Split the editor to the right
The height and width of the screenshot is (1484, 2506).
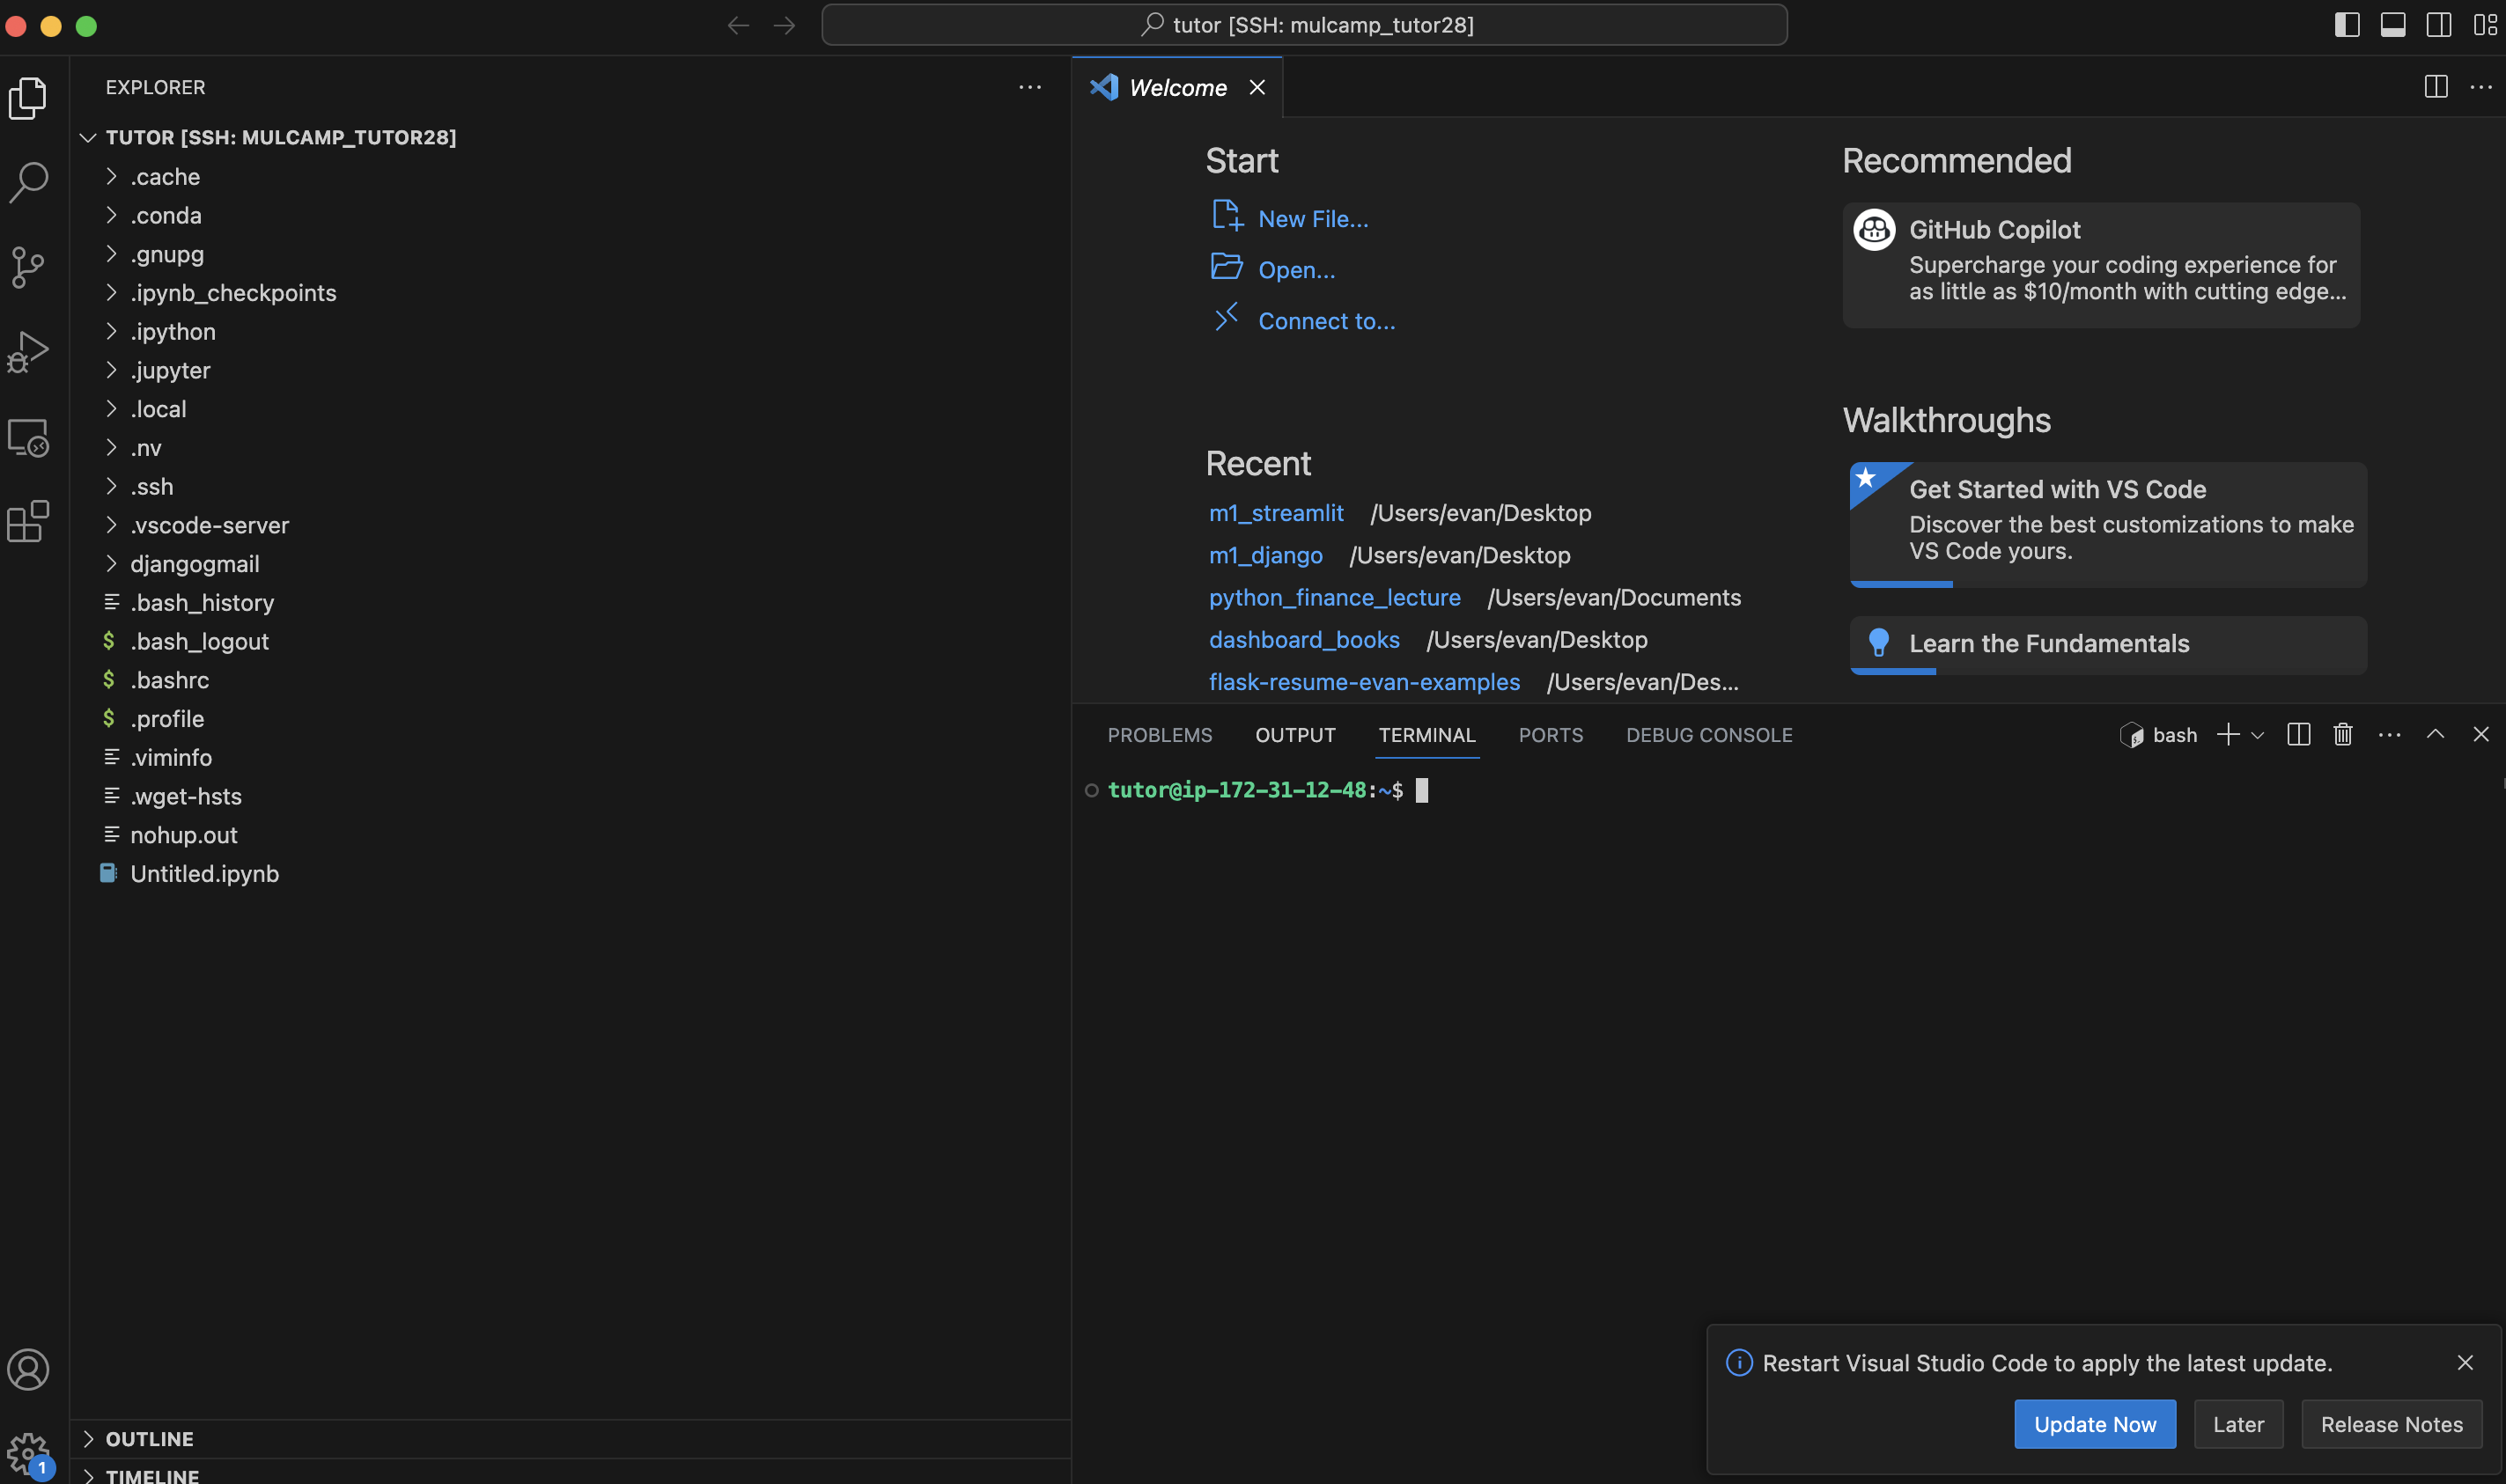2436,87
